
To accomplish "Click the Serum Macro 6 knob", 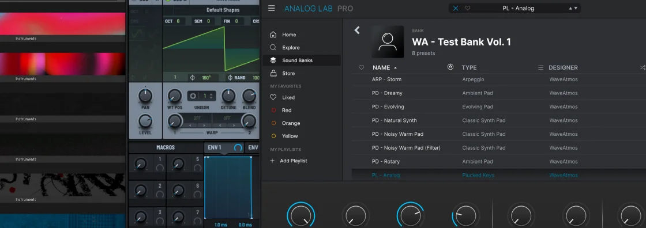I will pos(178,191).
